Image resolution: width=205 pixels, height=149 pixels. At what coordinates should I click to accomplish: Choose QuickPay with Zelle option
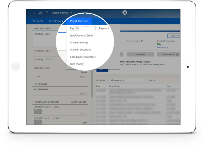point(82,36)
